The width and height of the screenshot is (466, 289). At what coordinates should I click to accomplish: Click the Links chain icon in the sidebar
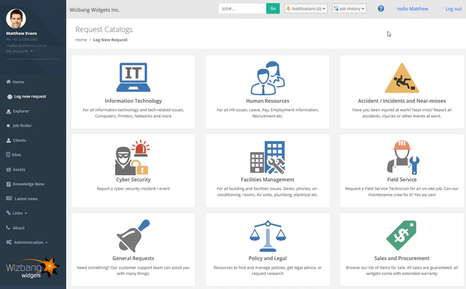[8, 213]
